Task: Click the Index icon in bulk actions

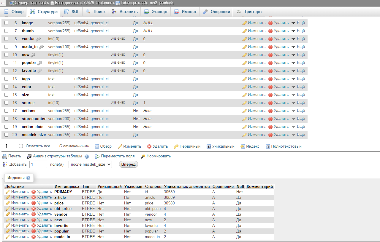Action: [x=243, y=146]
